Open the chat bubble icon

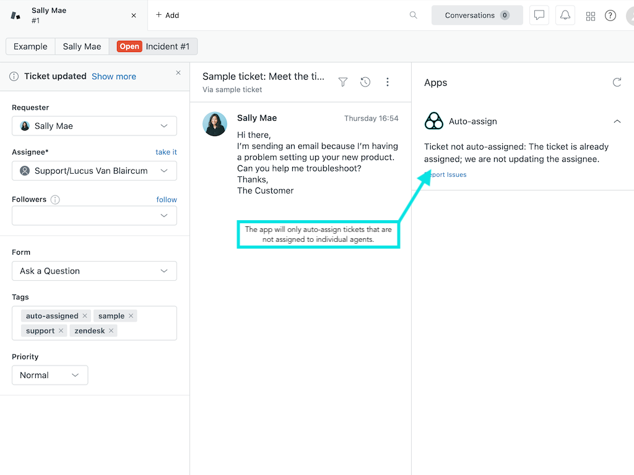(539, 15)
